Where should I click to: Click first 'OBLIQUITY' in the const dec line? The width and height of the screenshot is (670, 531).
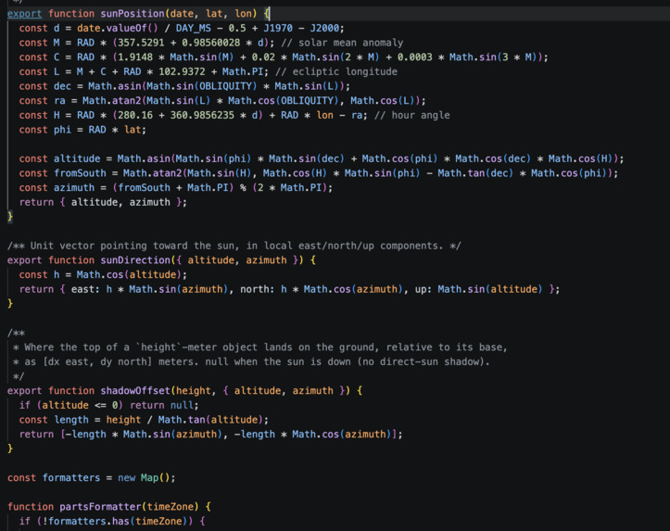click(x=225, y=86)
